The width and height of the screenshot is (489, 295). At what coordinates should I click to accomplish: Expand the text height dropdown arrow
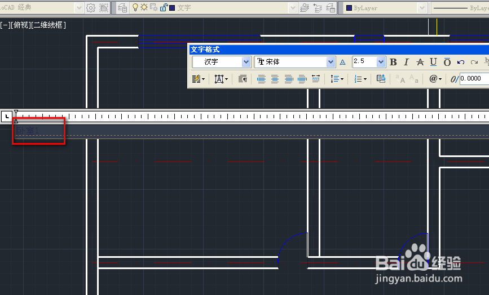click(x=381, y=62)
